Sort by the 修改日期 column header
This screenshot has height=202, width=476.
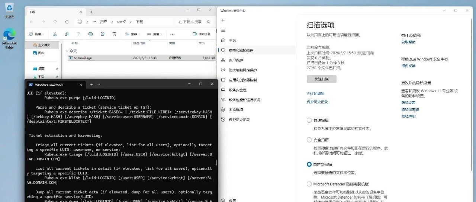pos(139,43)
